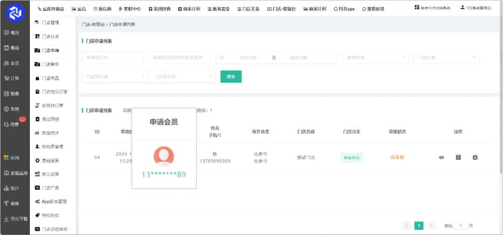
Task: Open 收银台订单 in the submenu
Action: pos(49,106)
